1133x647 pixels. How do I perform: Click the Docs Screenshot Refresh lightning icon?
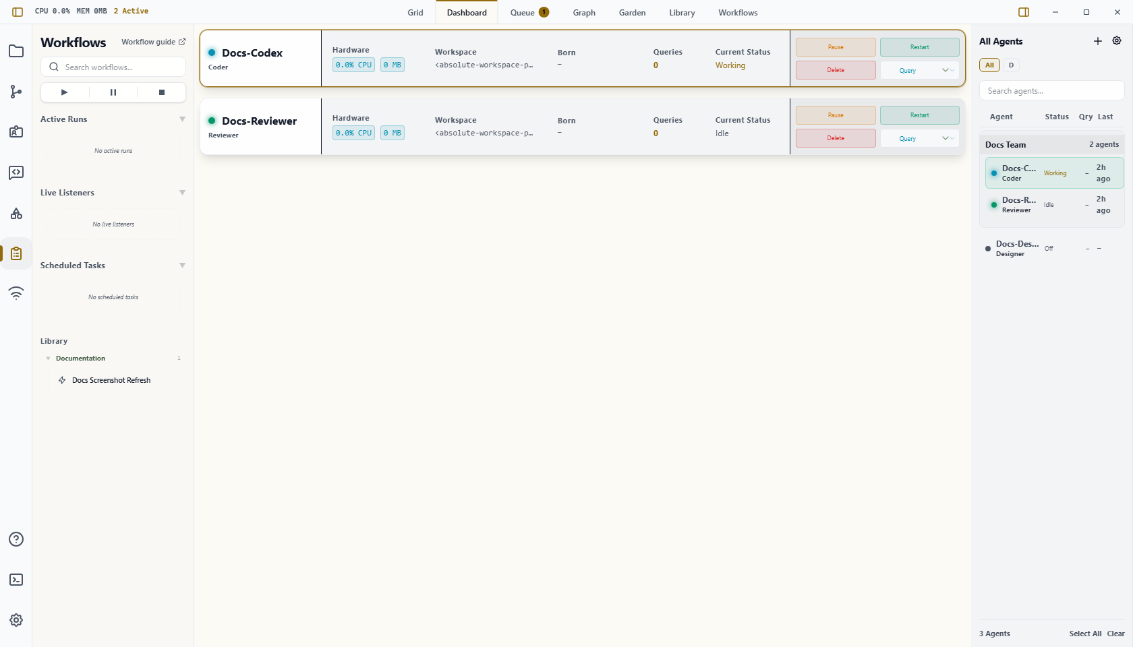pos(62,380)
